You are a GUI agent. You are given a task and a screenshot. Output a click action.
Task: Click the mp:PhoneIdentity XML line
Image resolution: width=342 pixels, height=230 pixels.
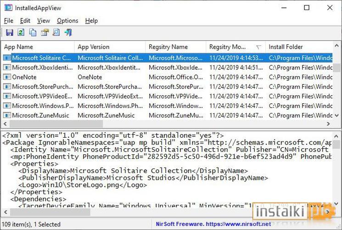pyautogui.click(x=171, y=157)
